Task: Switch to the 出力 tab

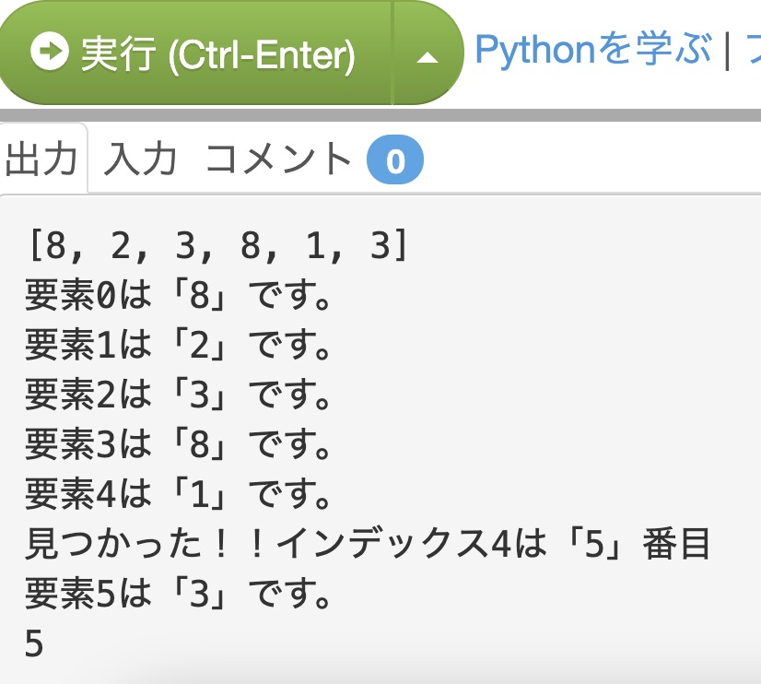Action: pos(41,159)
